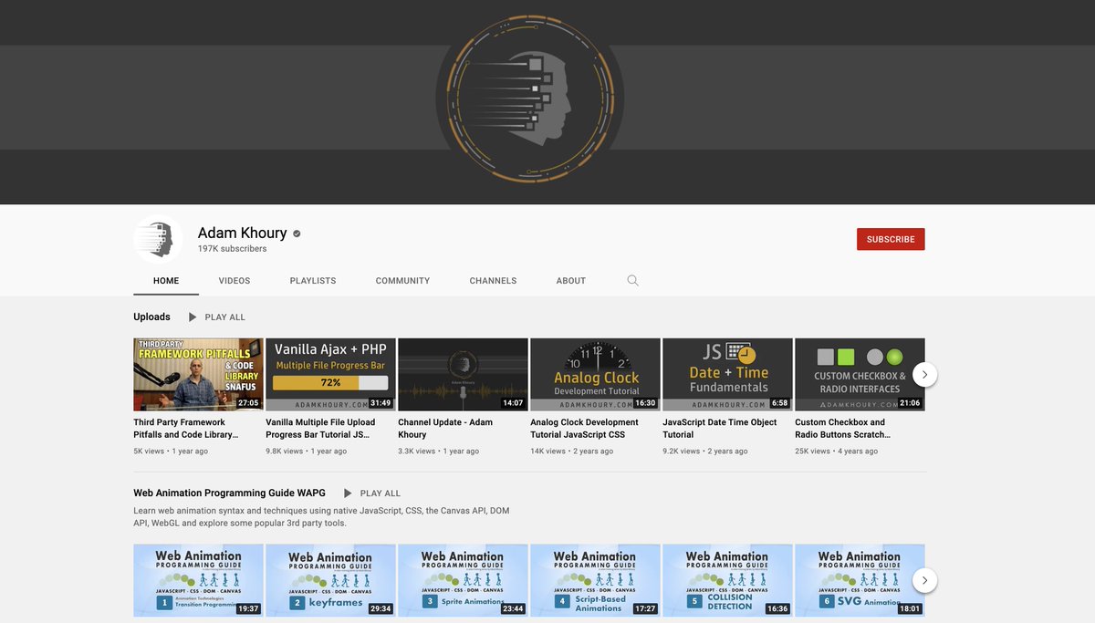The width and height of the screenshot is (1095, 623).
Task: Click title 'Vanilla Multiple File Upload Progress Bar Tutorial'
Action: tap(320, 429)
